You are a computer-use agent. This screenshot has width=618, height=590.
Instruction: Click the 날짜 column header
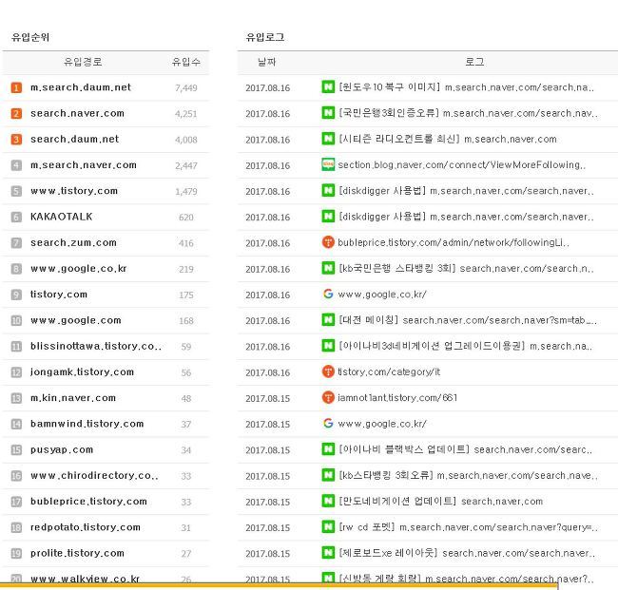click(267, 62)
